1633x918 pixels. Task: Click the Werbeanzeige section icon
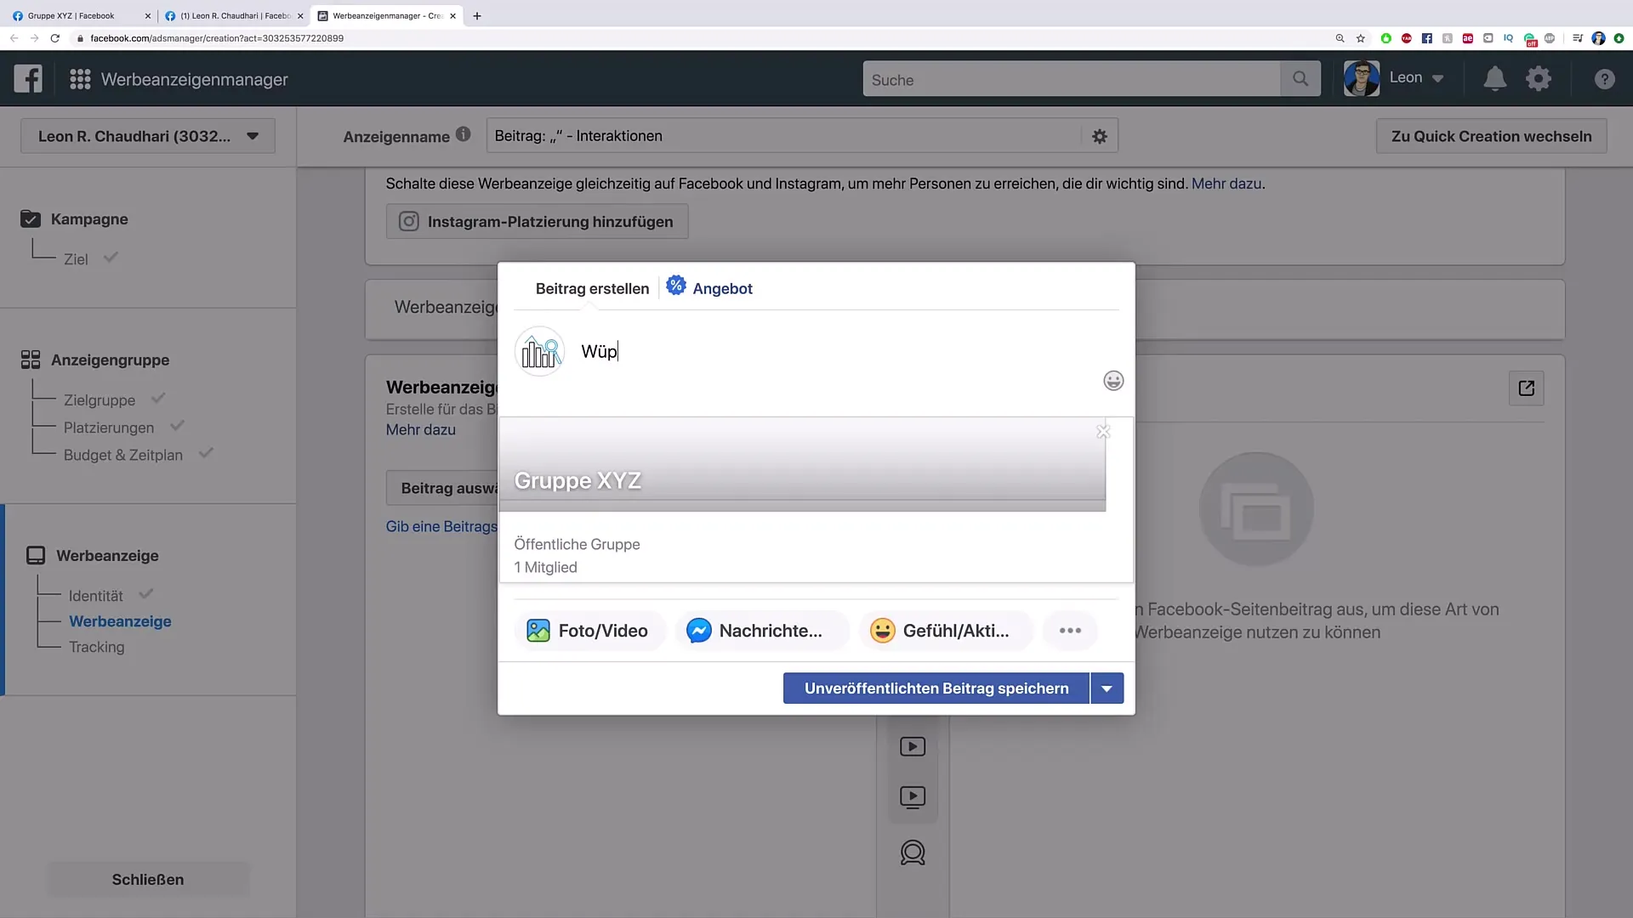[36, 556]
